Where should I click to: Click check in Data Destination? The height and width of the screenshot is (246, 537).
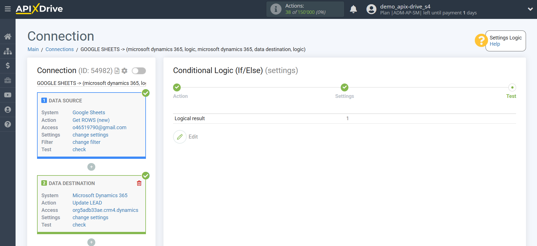point(79,225)
